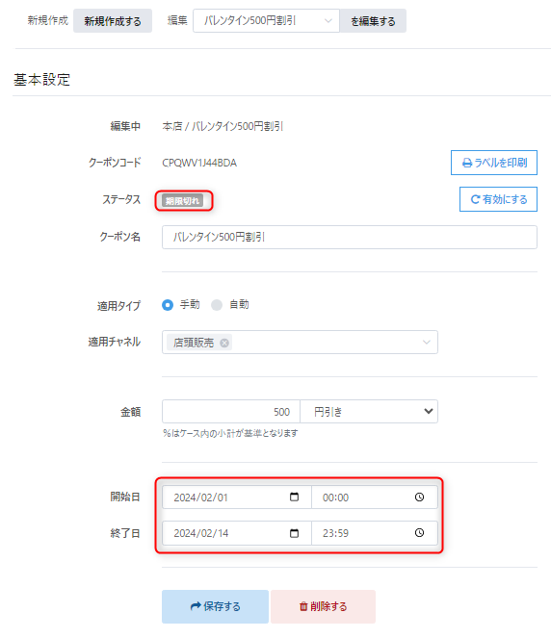The width and height of the screenshot is (551, 638).
Task: Expand the 適用チャネル channel dropdown
Action: pos(300,343)
